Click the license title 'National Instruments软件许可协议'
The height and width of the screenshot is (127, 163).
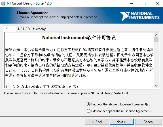(x=79, y=38)
